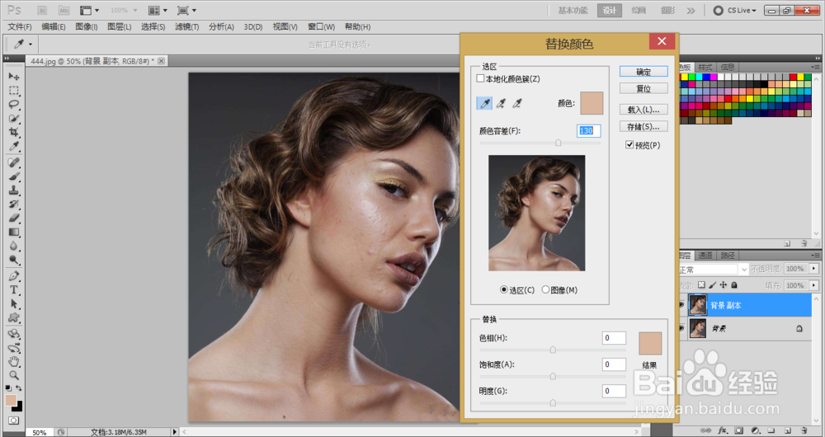Uncheck the 预览(P) preview checkbox

[629, 144]
